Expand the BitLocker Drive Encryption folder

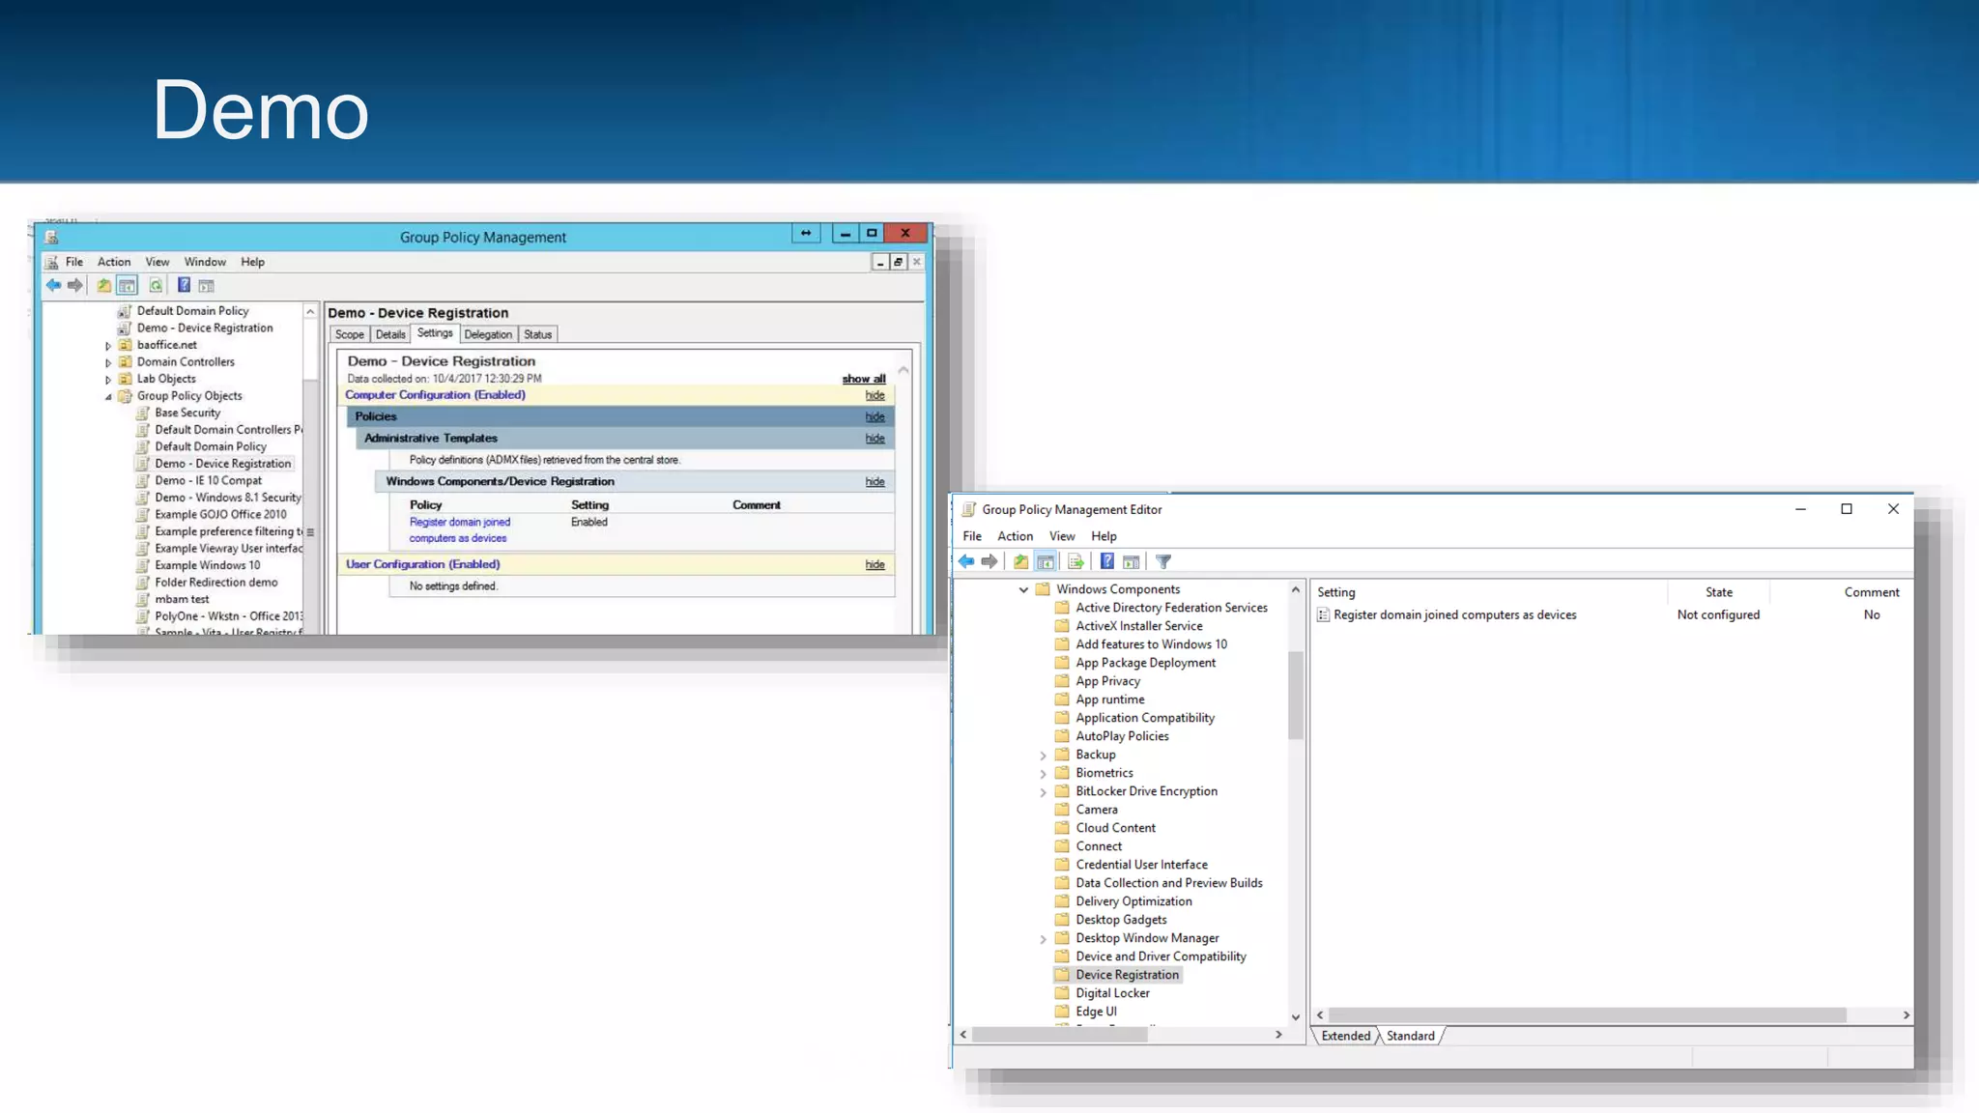tap(1043, 792)
